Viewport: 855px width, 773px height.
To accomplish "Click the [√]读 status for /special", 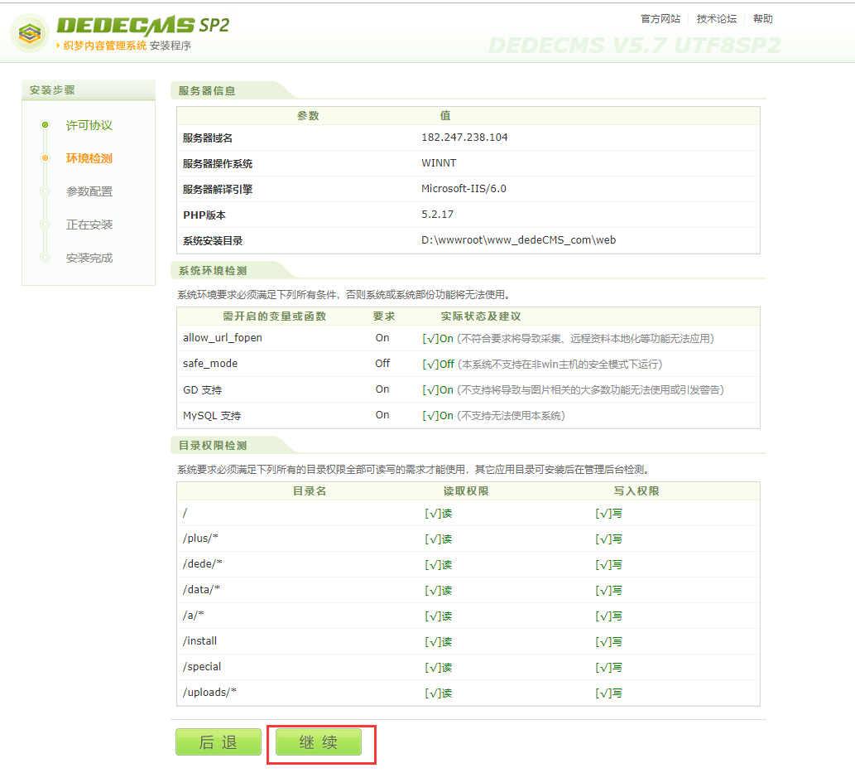I will [x=439, y=668].
